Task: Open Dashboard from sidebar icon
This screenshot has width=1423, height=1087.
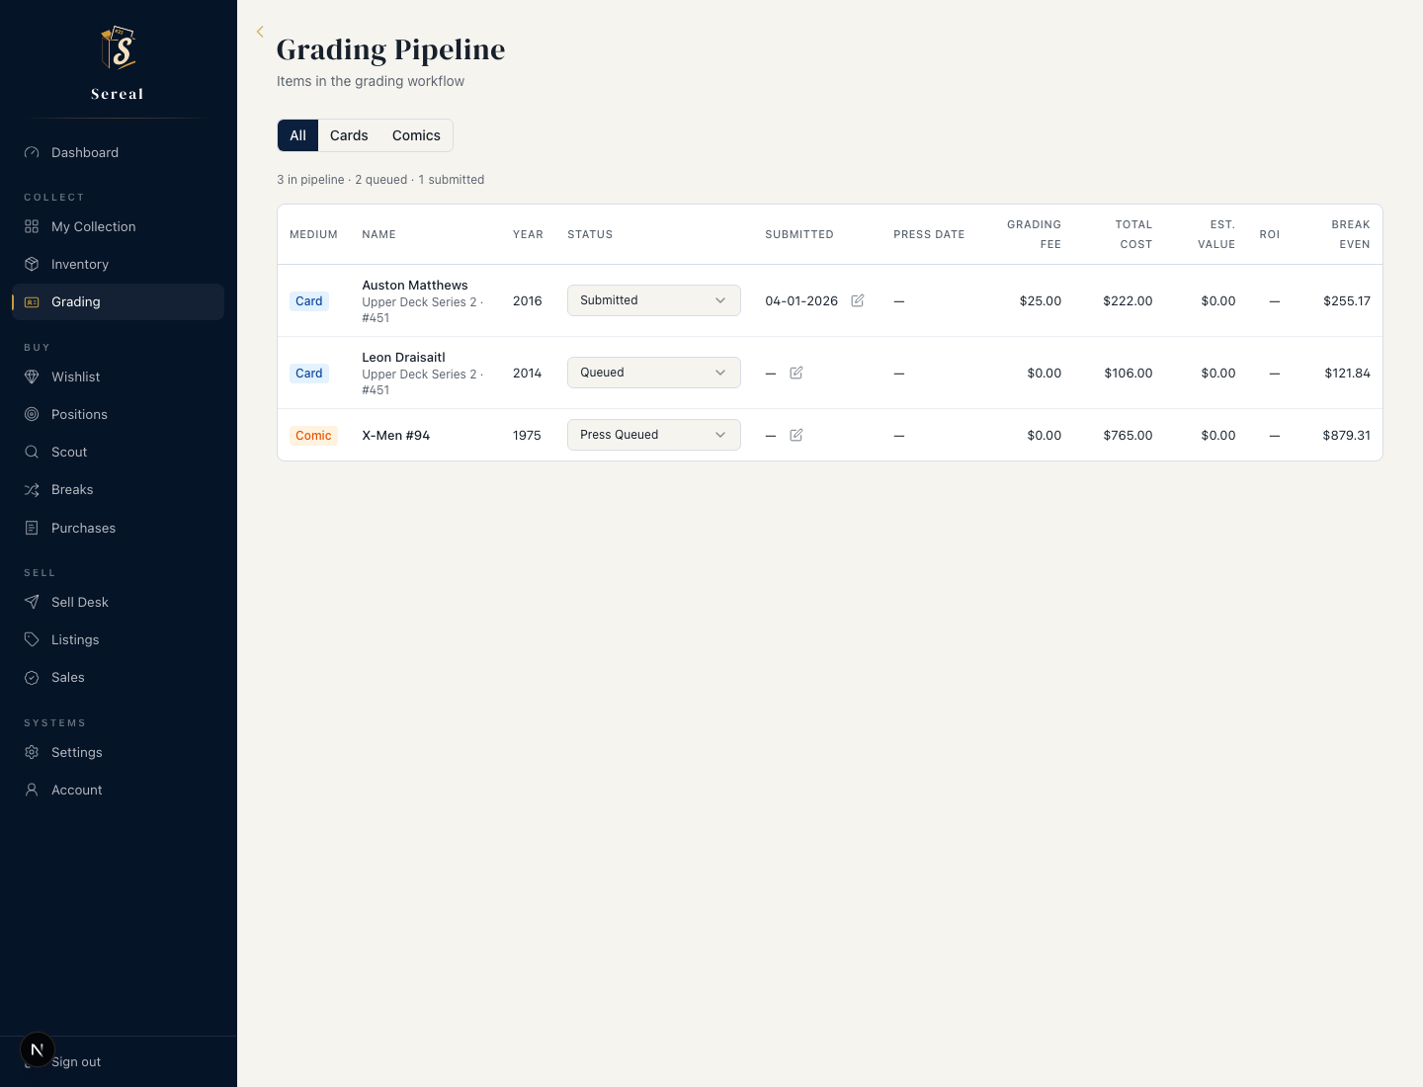Action: [32, 152]
